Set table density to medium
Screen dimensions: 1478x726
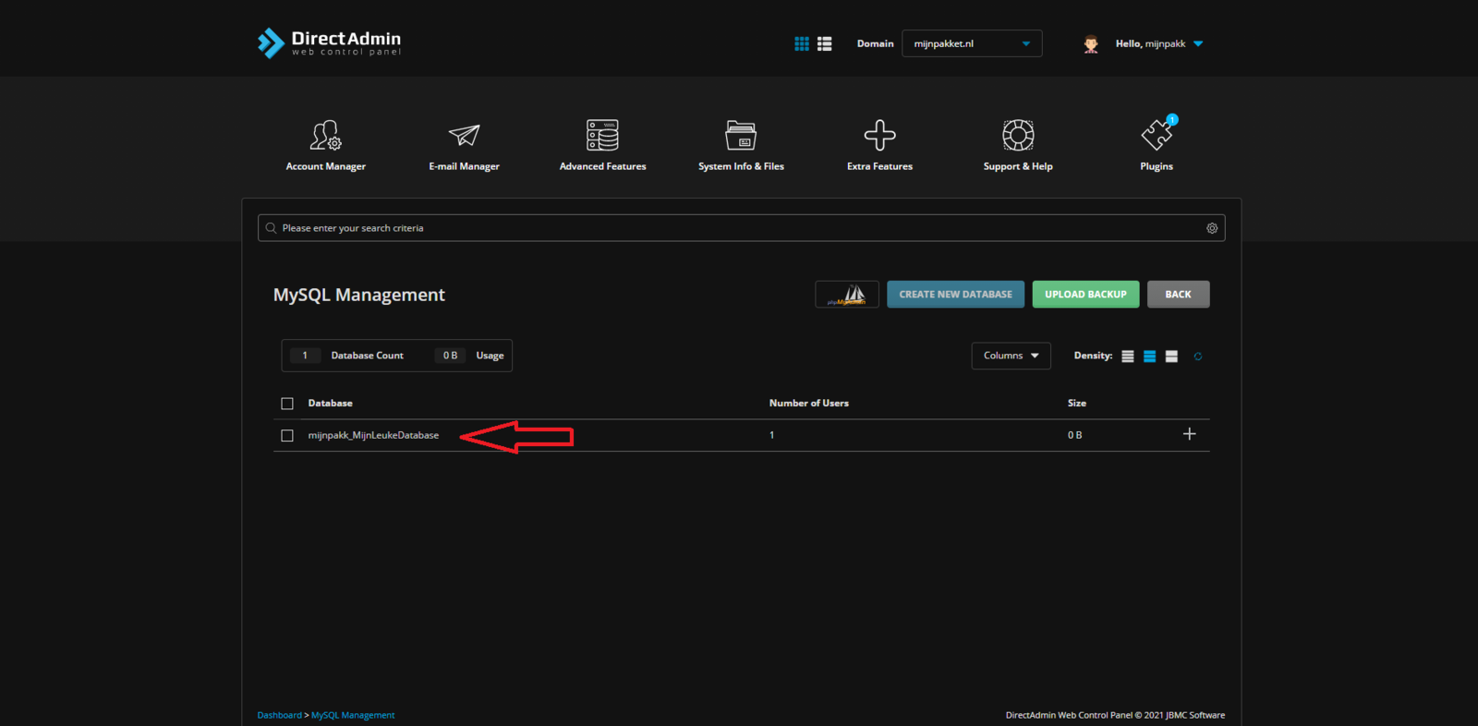(1150, 357)
